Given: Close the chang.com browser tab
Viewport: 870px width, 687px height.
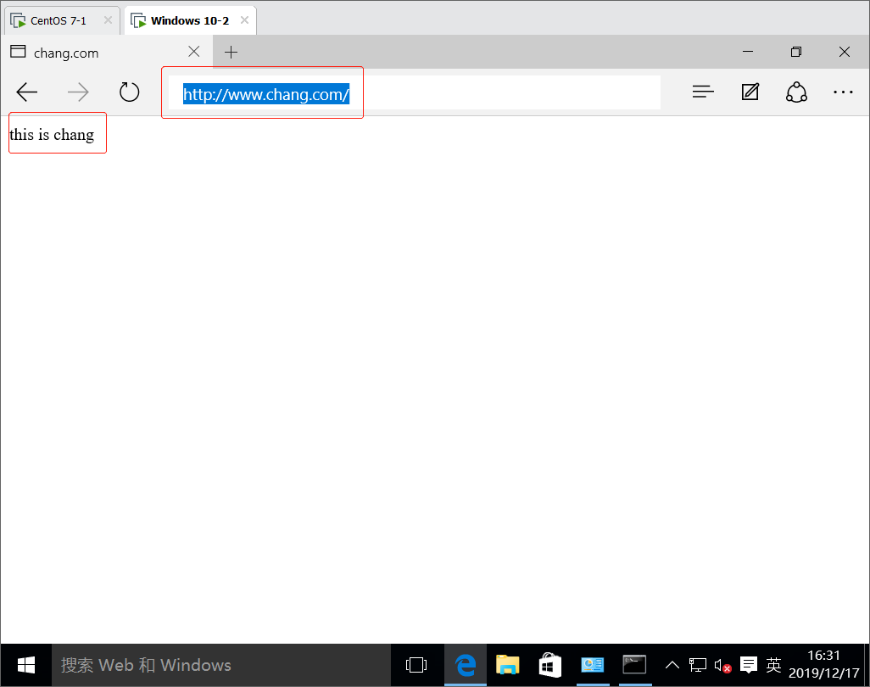Looking at the screenshot, I should [x=193, y=52].
